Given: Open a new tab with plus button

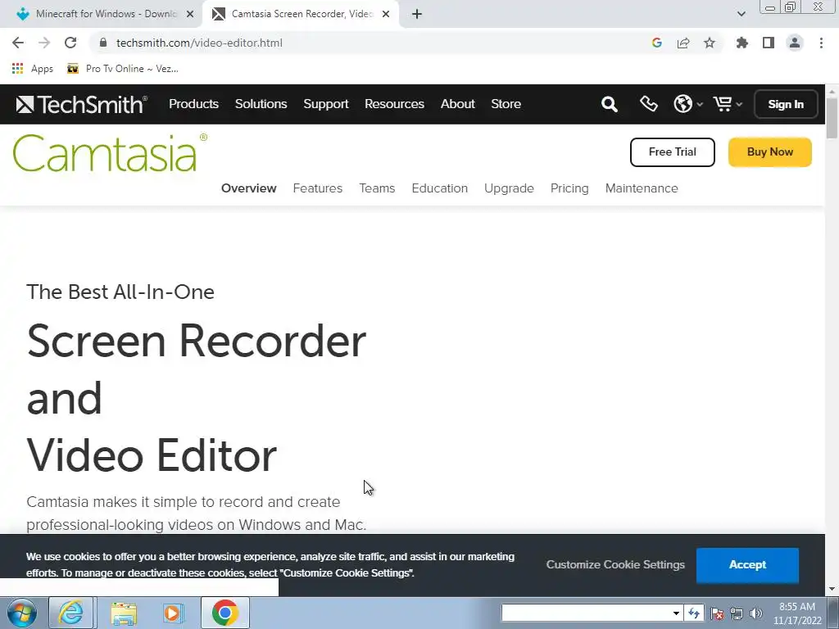Looking at the screenshot, I should click(417, 14).
